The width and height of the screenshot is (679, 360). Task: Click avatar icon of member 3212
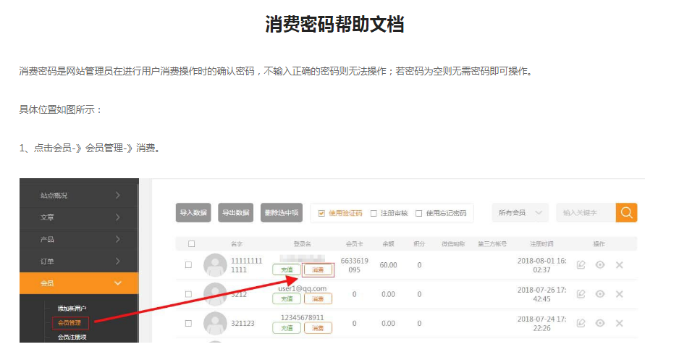coord(215,294)
